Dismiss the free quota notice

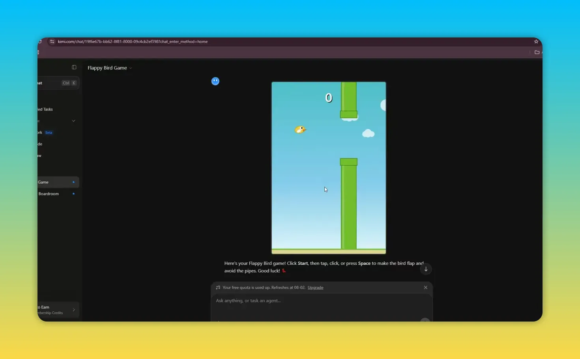coord(426,288)
